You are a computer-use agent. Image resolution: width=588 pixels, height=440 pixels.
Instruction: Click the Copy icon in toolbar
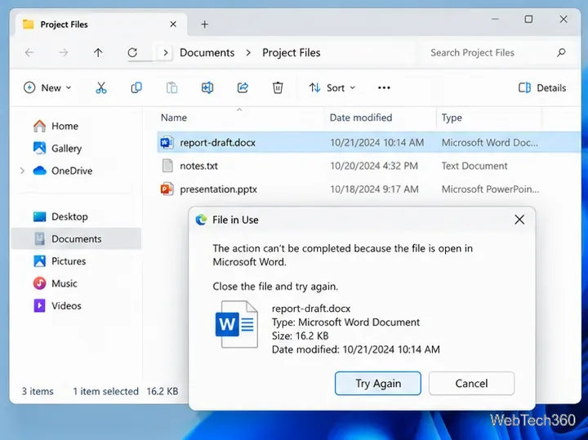[136, 87]
